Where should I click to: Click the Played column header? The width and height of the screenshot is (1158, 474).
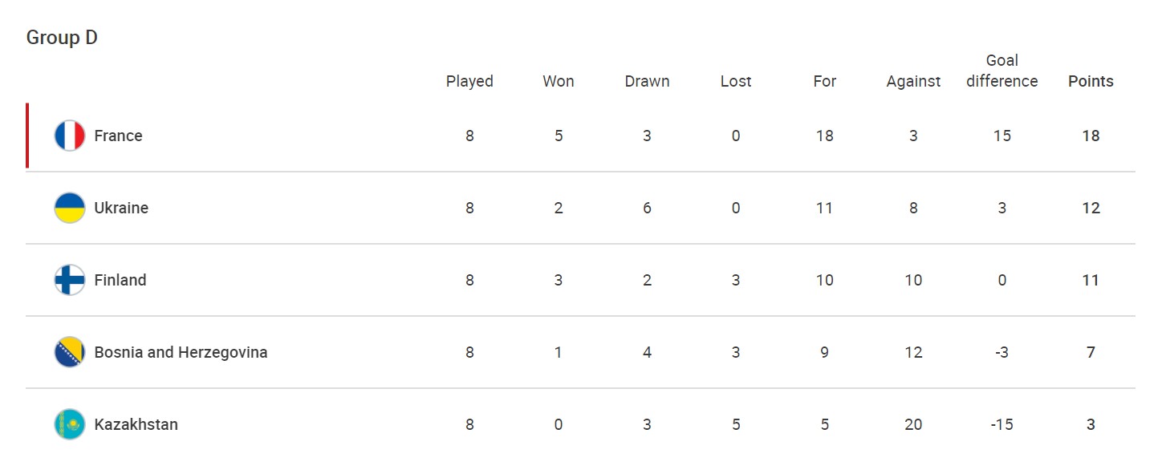click(x=469, y=81)
